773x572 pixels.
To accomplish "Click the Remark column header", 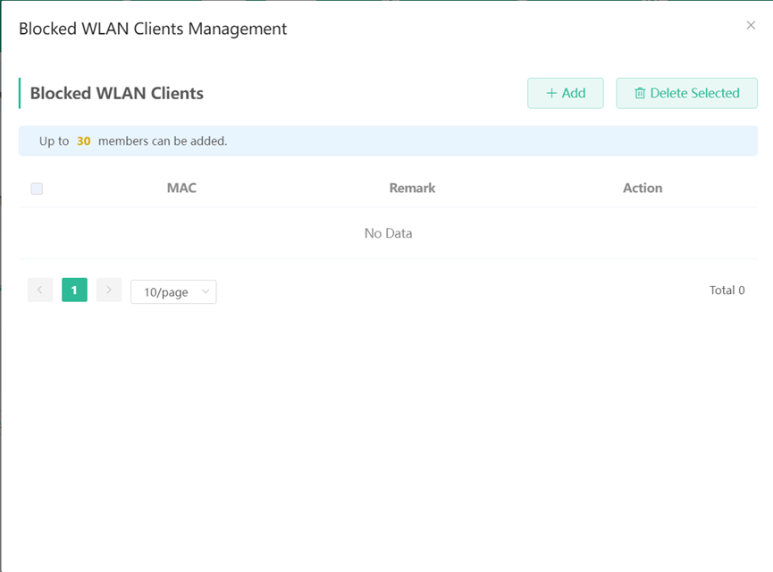I will pyautogui.click(x=412, y=189).
